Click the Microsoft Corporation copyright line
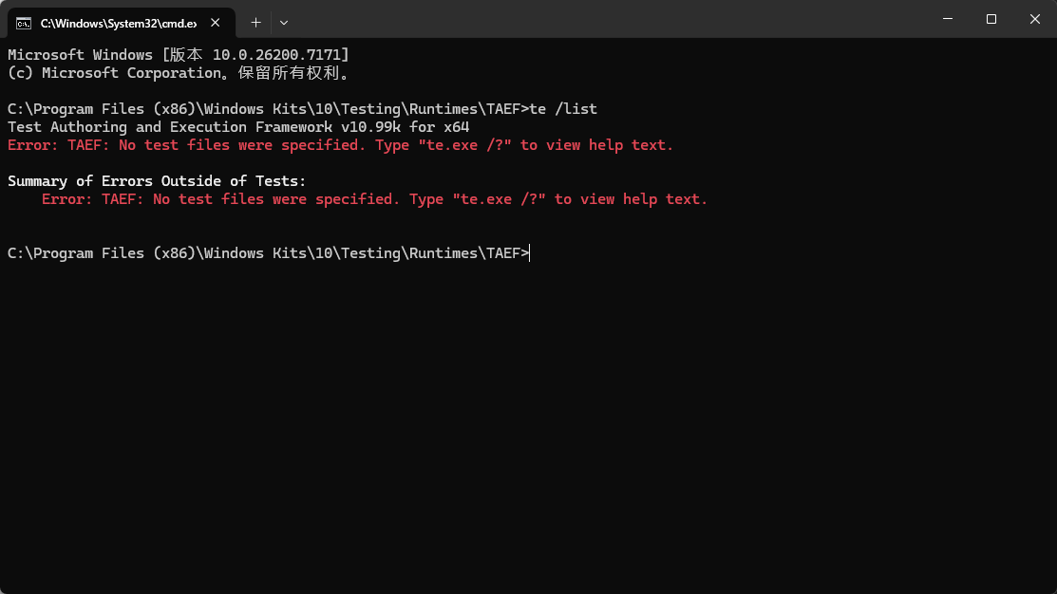Image resolution: width=1057 pixels, height=594 pixels. [x=178, y=73]
